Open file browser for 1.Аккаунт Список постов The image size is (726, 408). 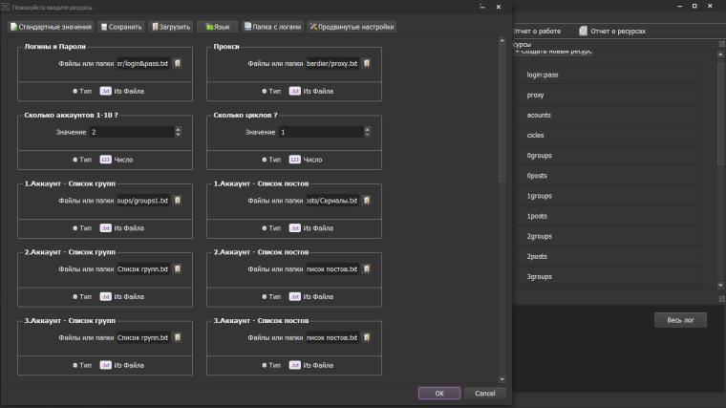coord(368,201)
